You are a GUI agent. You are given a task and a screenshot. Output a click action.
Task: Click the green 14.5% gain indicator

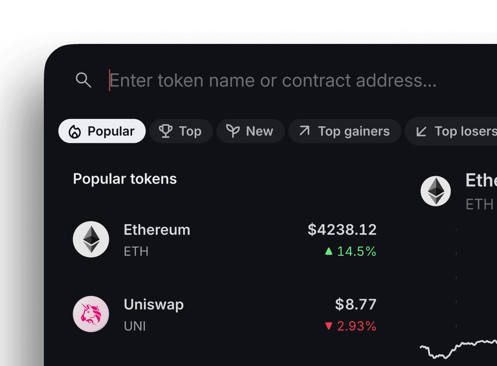(352, 251)
